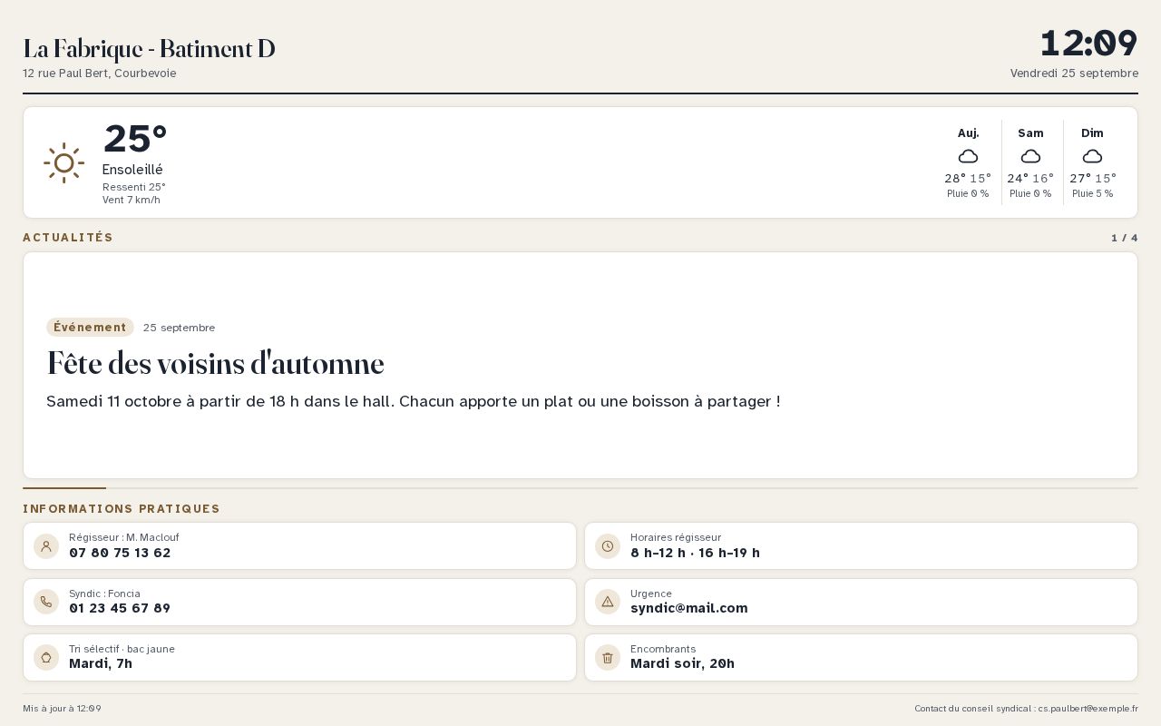
Task: Click the Ressenti 25° line
Action: (134, 187)
